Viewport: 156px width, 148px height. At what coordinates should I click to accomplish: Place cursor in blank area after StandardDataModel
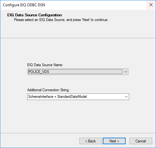point(105,97)
